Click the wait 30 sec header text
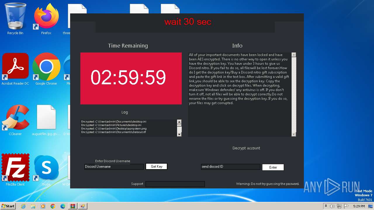374x210 pixels. 188,22
